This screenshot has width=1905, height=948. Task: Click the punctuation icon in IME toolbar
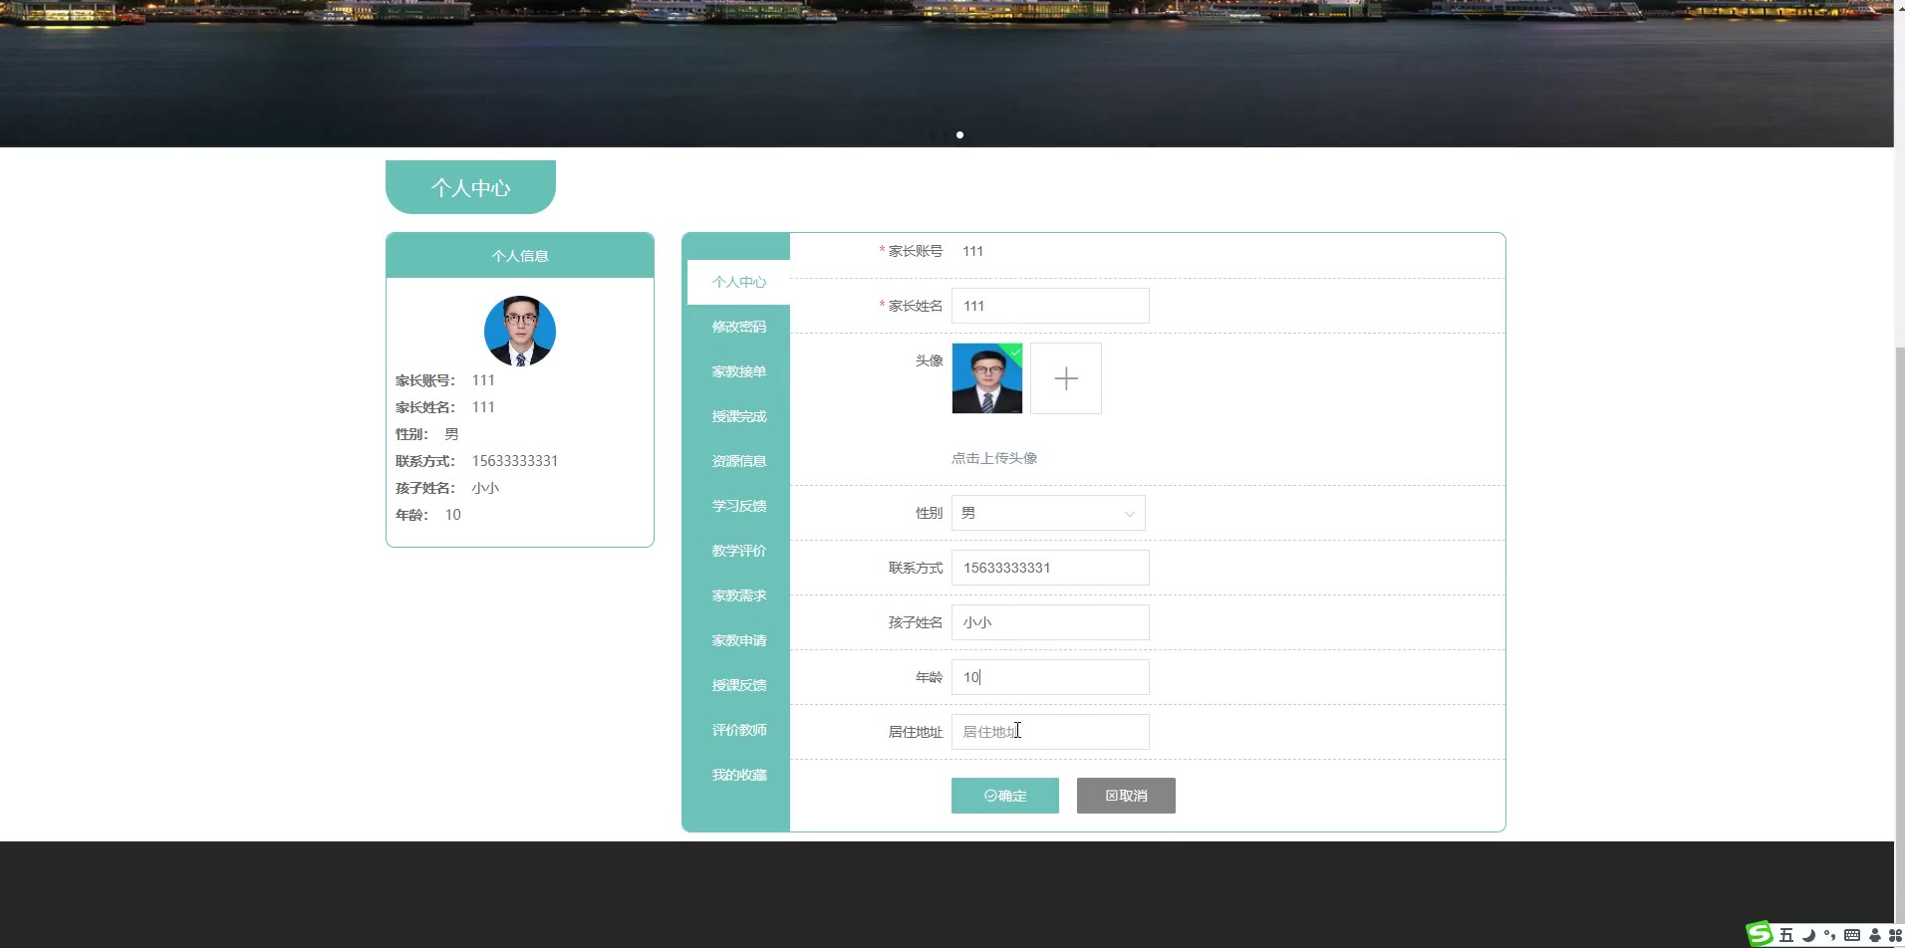tap(1829, 935)
